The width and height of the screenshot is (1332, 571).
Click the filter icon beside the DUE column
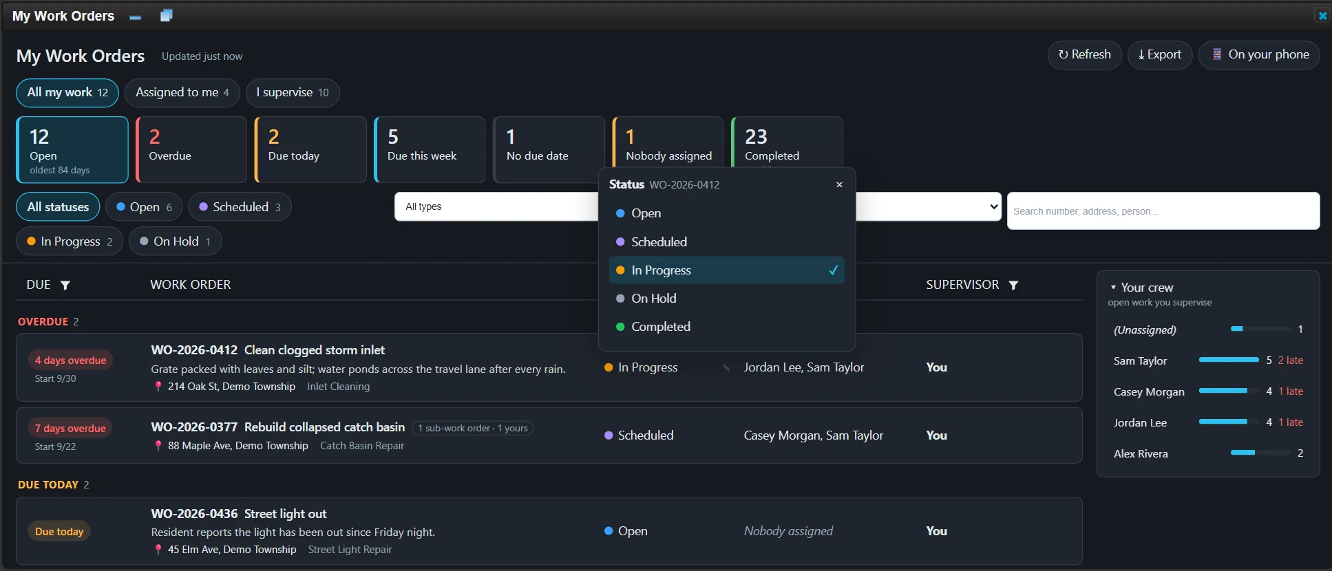[65, 285]
